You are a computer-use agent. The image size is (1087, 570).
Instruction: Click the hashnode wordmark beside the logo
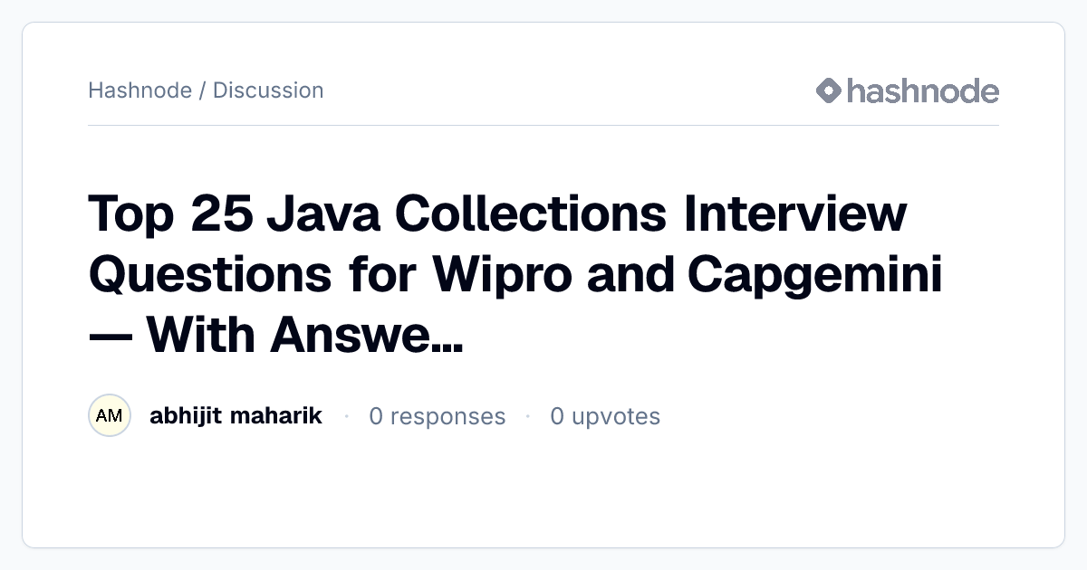pos(923,90)
